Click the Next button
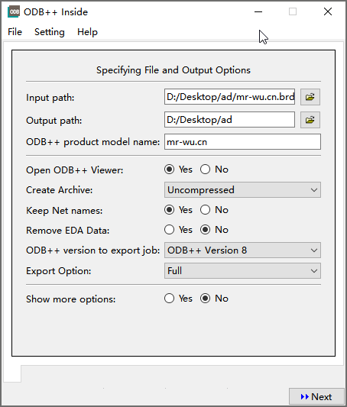The height and width of the screenshot is (407, 347). coord(316,397)
